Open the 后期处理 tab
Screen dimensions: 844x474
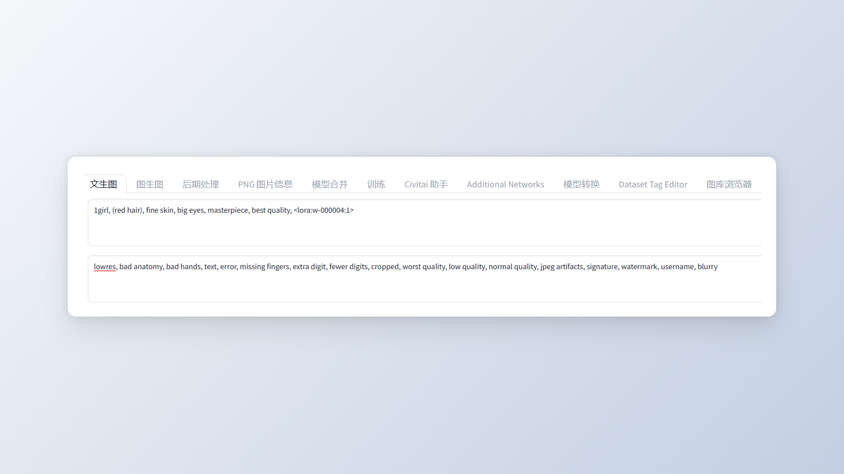(201, 184)
